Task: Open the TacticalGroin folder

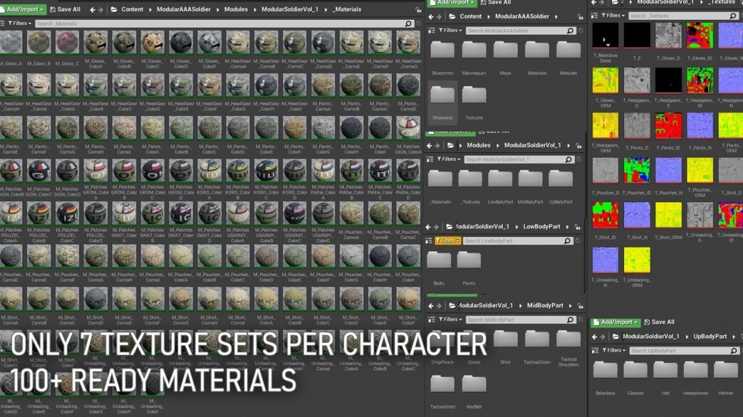Action: (537, 339)
